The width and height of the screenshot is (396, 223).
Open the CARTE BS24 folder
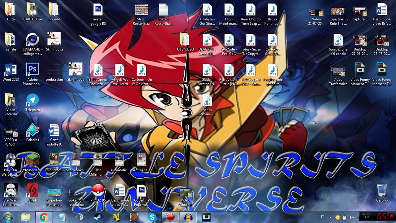[x=32, y=10]
